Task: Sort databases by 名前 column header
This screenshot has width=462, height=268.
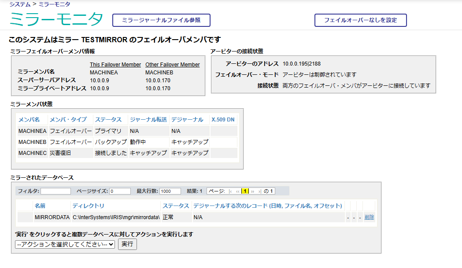Action: click(40, 206)
